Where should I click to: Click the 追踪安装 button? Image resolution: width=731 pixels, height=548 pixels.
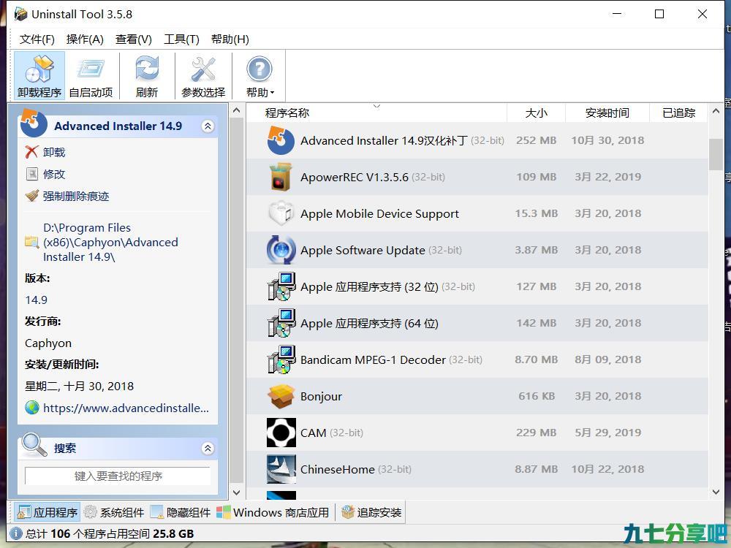point(371,513)
